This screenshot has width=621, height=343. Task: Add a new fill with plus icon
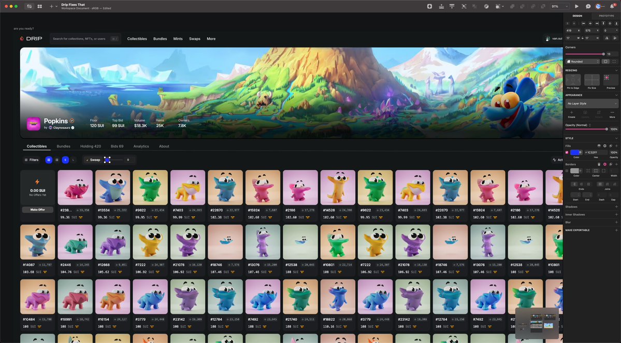click(616, 146)
